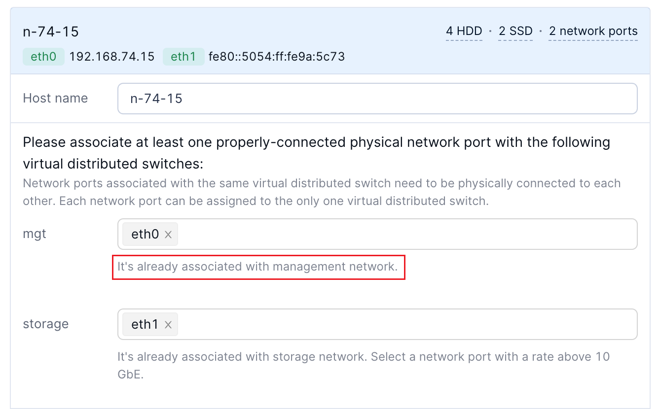
Task: Open the storage network port selector
Action: click(404, 325)
